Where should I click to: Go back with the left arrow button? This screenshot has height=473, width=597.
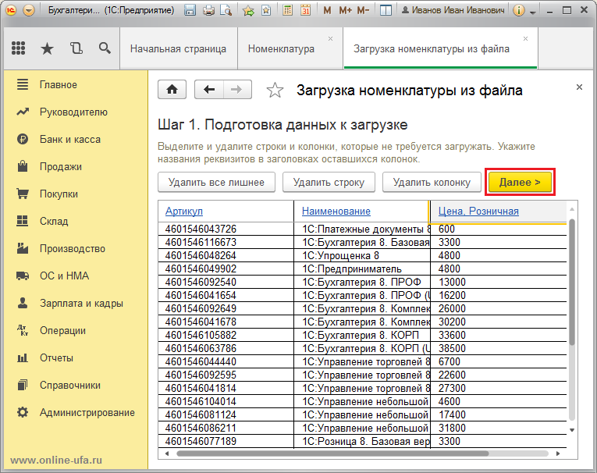(209, 90)
